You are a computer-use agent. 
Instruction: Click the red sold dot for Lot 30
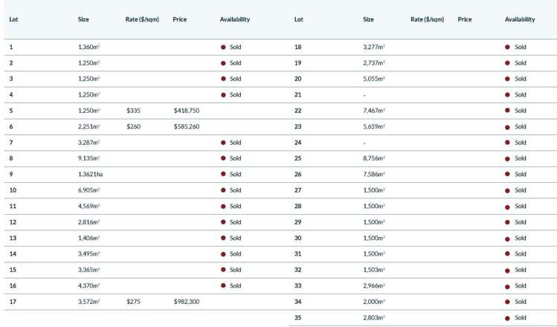[x=507, y=239]
